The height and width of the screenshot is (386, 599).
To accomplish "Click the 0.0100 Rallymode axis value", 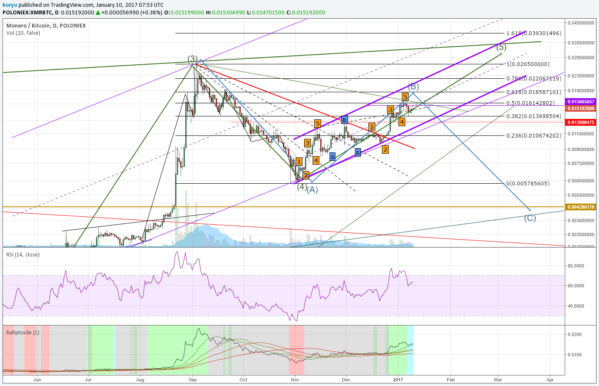I will click(575, 355).
